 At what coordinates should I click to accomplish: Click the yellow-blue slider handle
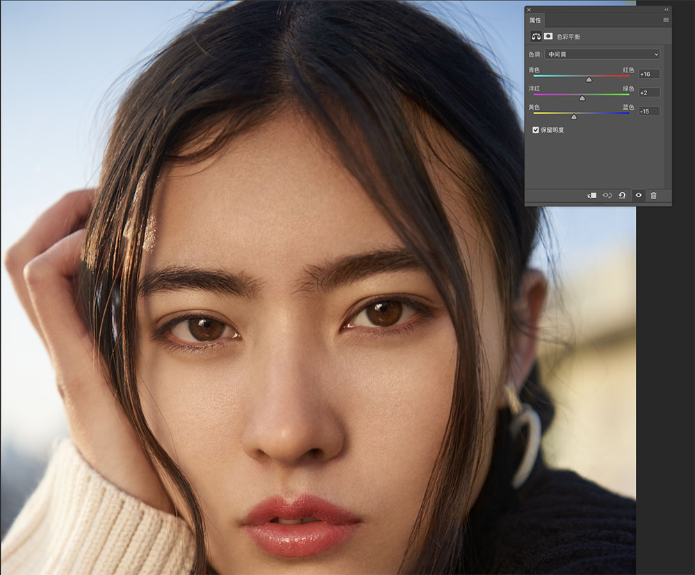tap(573, 117)
